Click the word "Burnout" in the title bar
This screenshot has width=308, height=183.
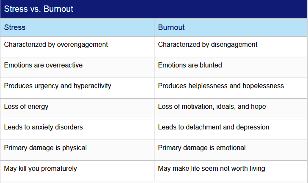coord(58,9)
